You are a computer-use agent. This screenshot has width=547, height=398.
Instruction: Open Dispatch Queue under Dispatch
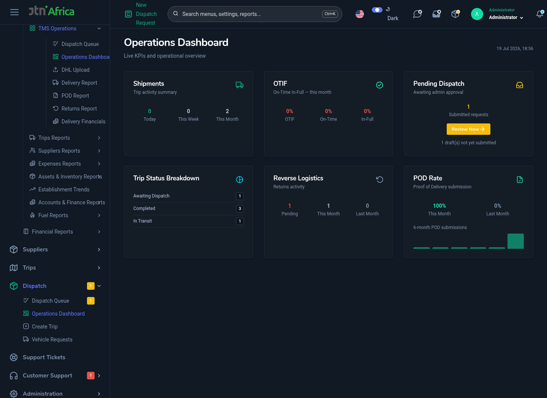point(51,301)
